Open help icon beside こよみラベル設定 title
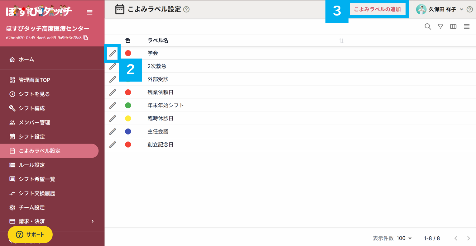 tap(186, 9)
